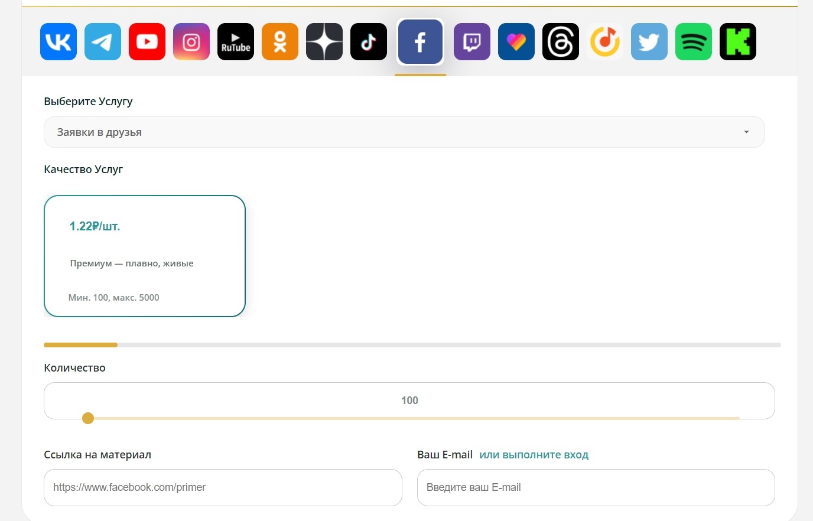The image size is (813, 521).
Task: Expand the 'Заявки в друзья' service dropdown
Action: (x=404, y=132)
